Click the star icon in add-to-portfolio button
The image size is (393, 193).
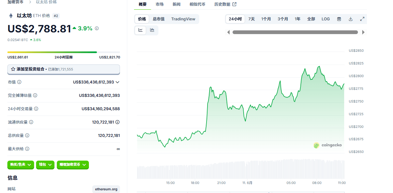click(13, 69)
